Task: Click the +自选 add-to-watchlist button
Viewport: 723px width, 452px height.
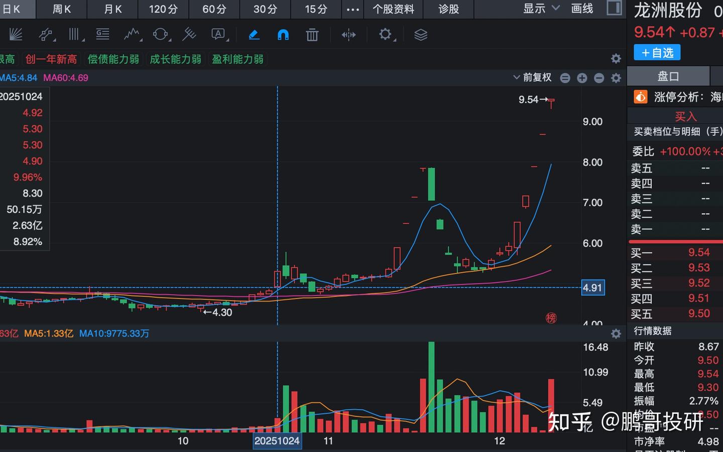Action: (x=657, y=52)
